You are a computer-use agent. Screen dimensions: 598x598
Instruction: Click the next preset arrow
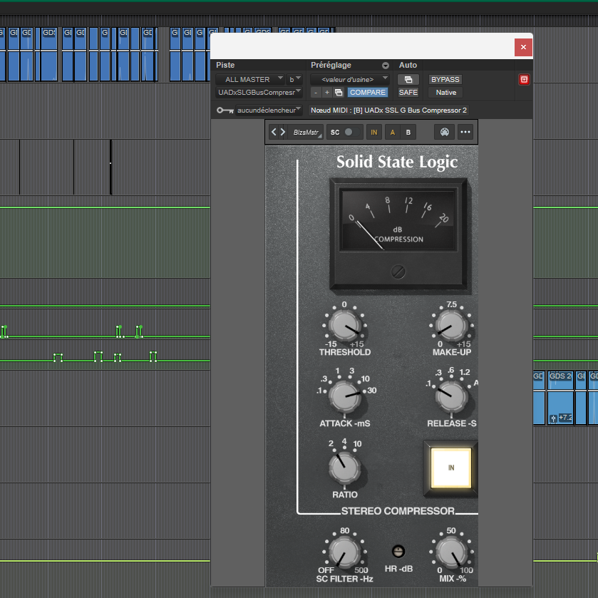tap(282, 132)
